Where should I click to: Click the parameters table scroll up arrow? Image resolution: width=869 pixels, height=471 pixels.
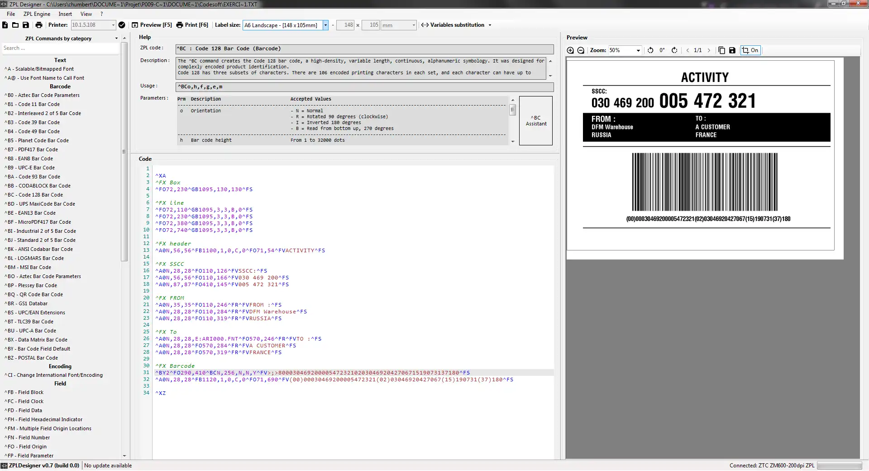[513, 100]
